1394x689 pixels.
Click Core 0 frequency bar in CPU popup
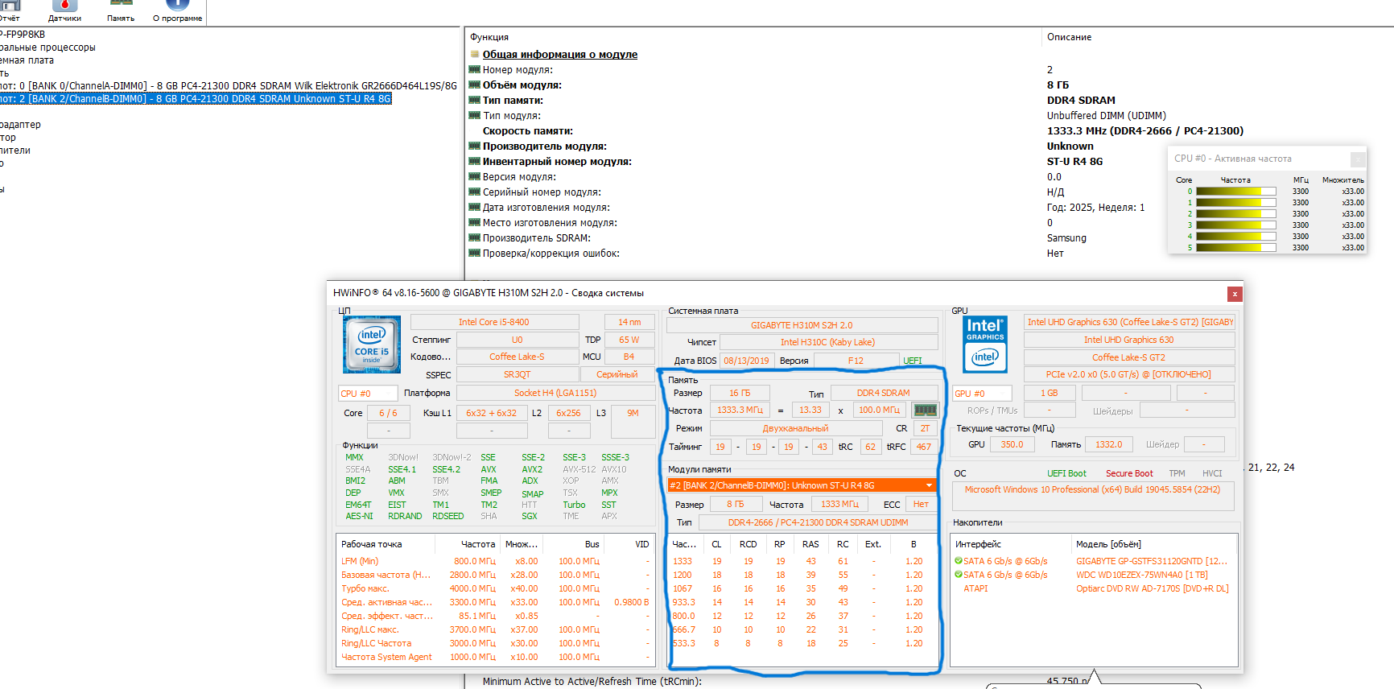[x=1235, y=192]
